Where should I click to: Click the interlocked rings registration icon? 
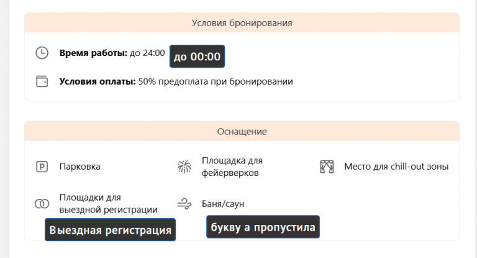click(x=42, y=203)
